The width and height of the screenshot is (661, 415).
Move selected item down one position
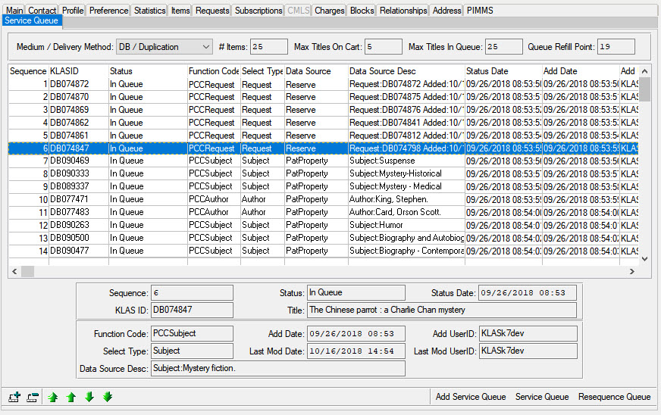click(89, 397)
